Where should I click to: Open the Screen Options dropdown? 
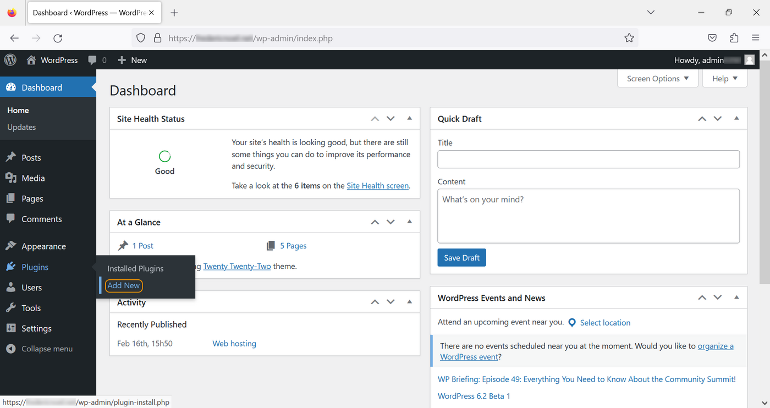point(657,78)
